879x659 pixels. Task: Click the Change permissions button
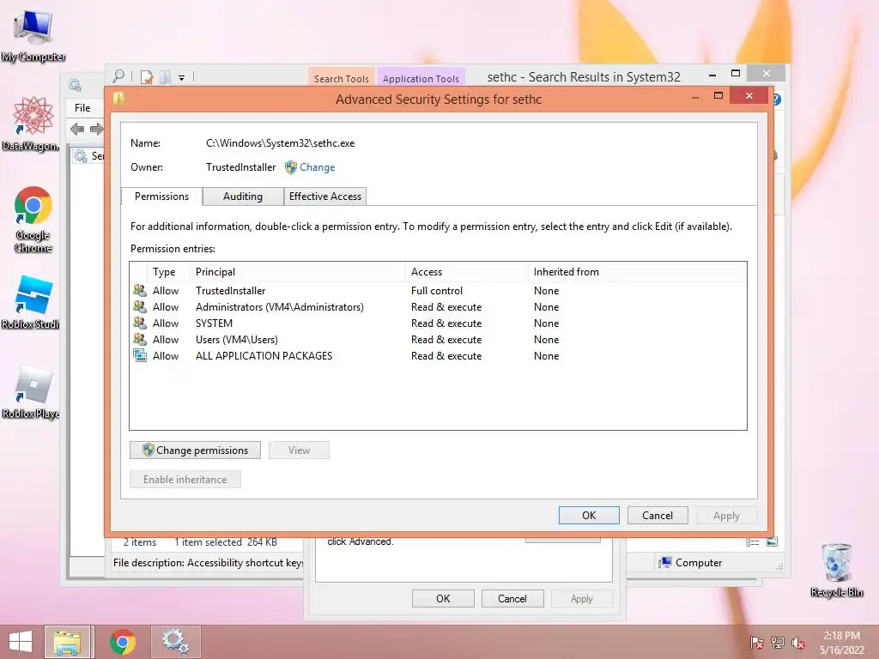[195, 450]
